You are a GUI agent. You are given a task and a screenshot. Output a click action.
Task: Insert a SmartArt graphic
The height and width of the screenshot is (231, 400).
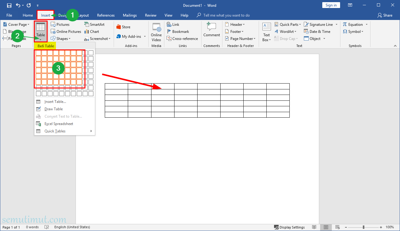pyautogui.click(x=94, y=25)
